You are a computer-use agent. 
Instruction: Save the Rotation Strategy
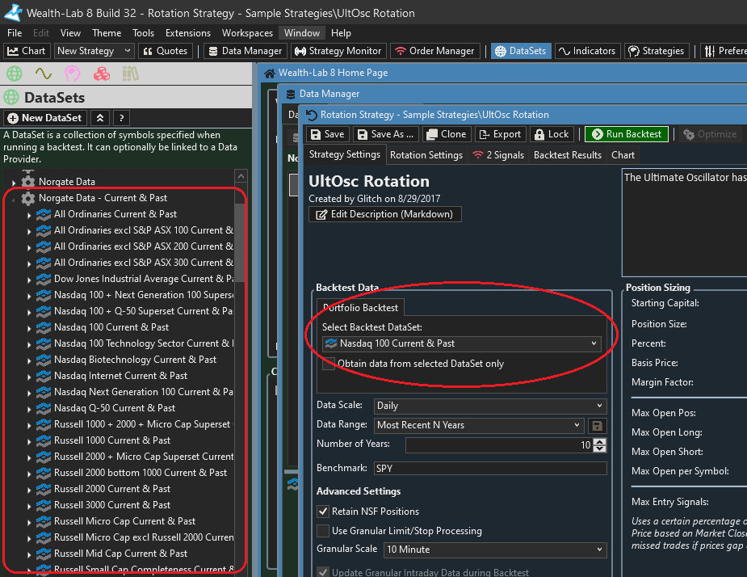327,134
